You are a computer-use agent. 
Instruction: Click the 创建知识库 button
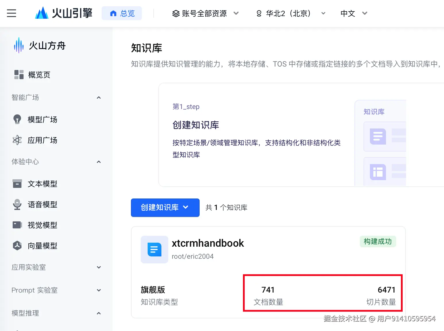click(165, 207)
